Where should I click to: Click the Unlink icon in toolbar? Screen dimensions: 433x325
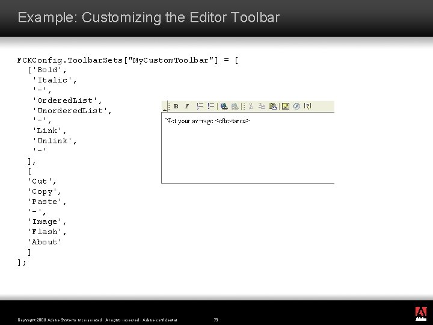tap(235, 107)
